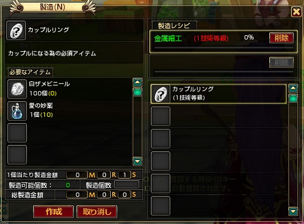This screenshot has height=224, width=304.
Task: Open the 製造レシピ tab
Action: click(174, 25)
